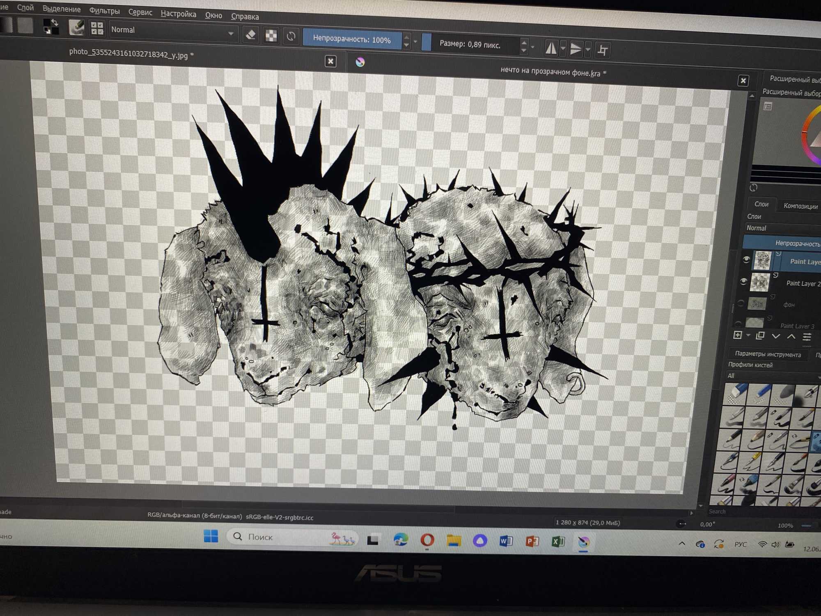Toggle eraser mode in the toolbar

pos(250,35)
